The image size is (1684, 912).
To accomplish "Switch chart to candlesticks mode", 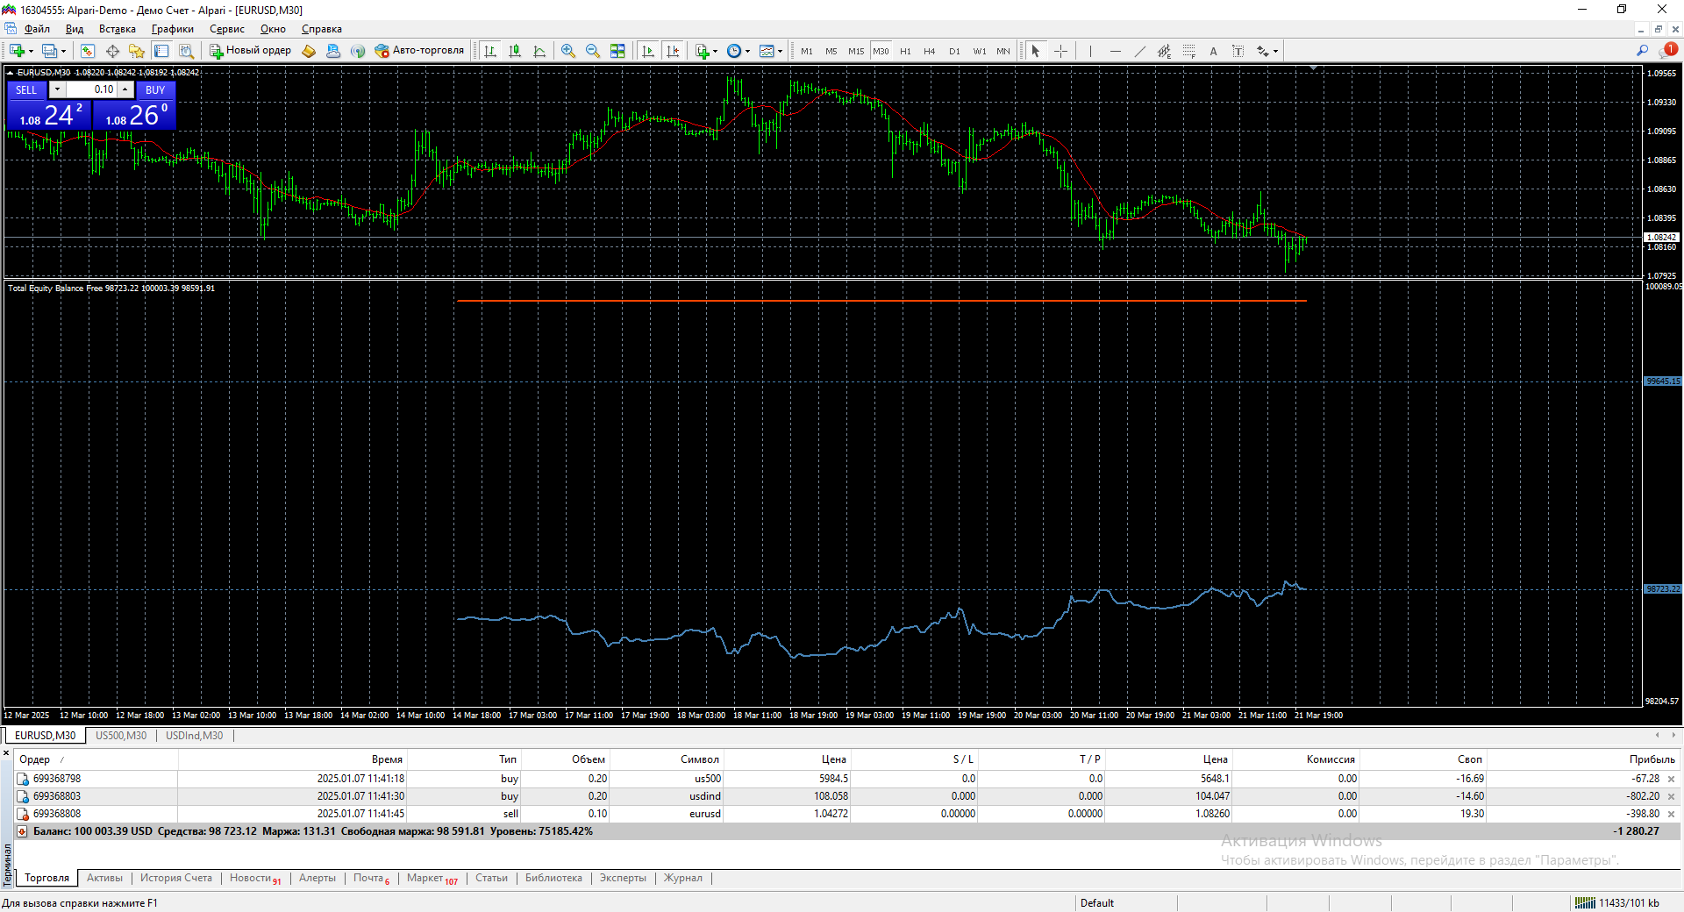I will click(515, 51).
